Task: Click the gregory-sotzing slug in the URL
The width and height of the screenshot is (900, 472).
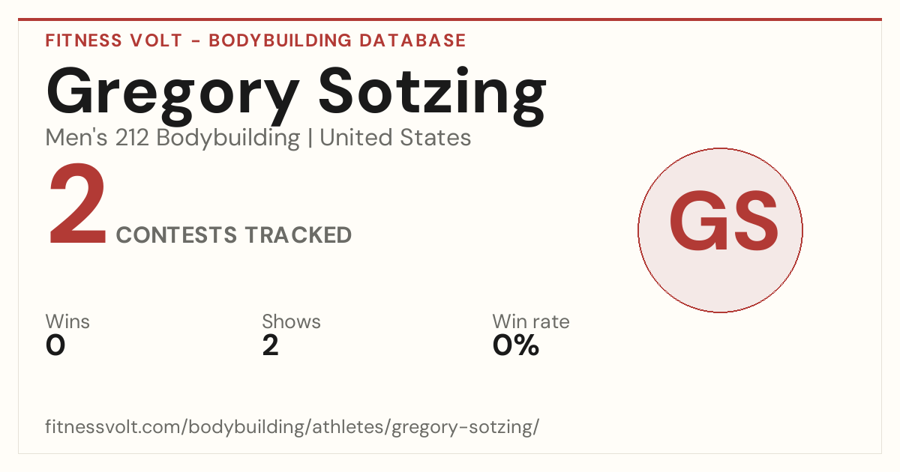Action: click(x=462, y=429)
